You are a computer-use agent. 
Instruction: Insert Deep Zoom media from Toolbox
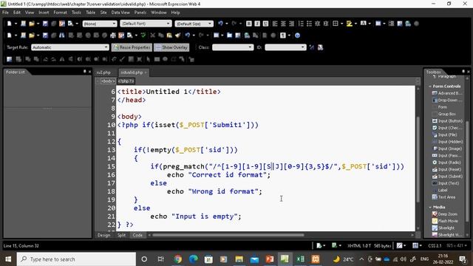coord(445,214)
